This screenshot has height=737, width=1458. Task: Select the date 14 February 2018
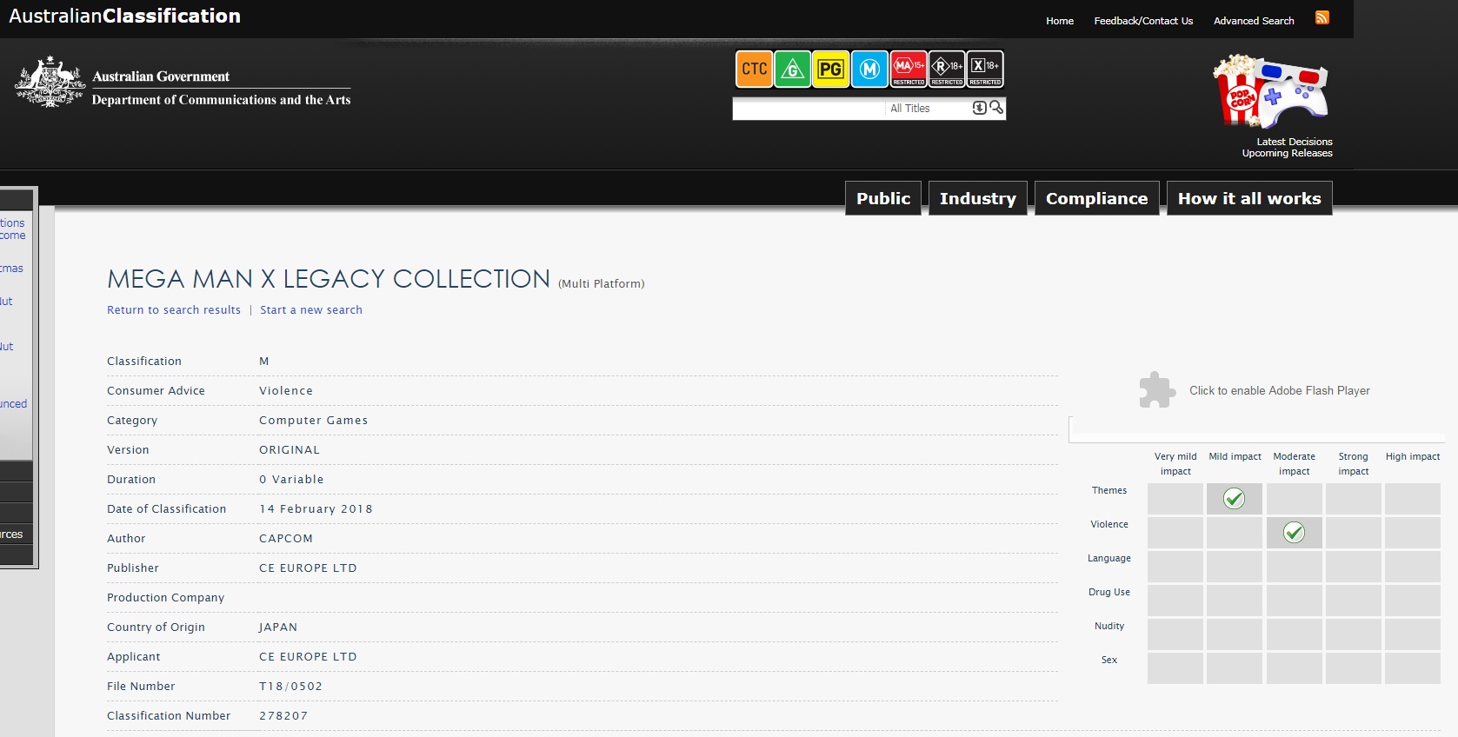tap(316, 509)
